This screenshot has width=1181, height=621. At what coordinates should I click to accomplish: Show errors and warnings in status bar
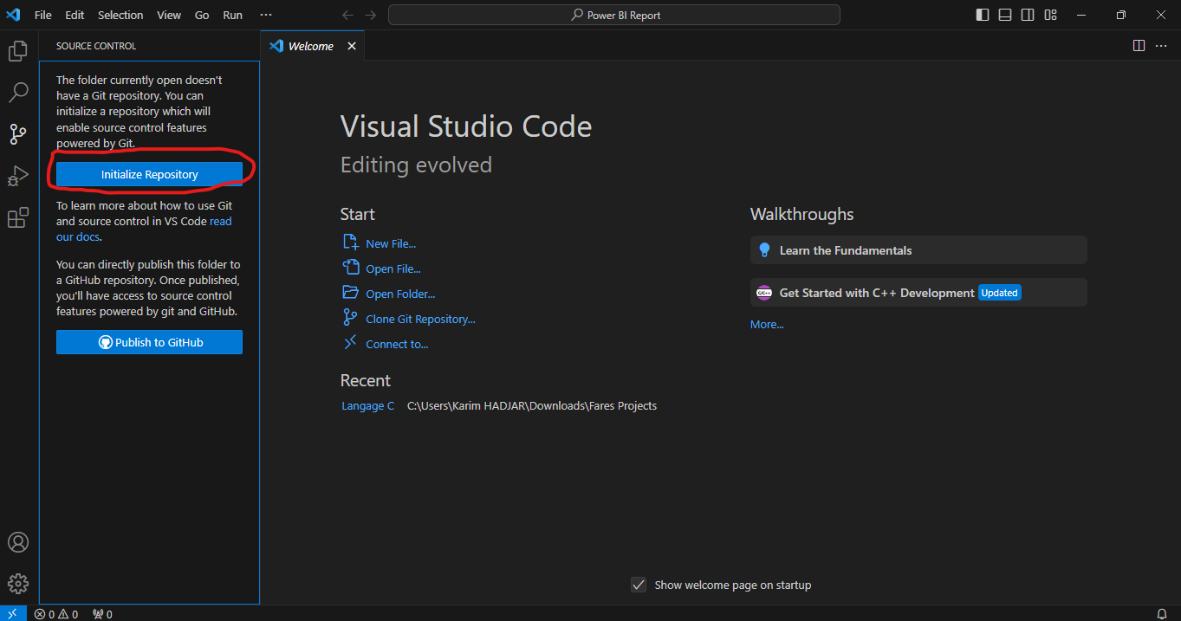[x=56, y=614]
